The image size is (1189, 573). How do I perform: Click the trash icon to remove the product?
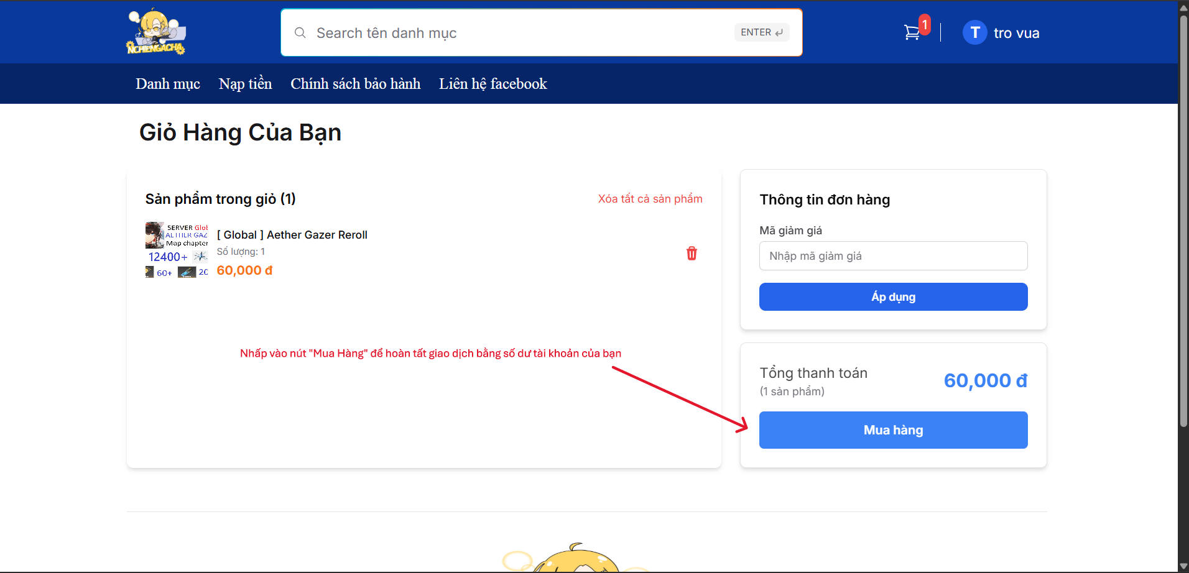click(x=692, y=254)
